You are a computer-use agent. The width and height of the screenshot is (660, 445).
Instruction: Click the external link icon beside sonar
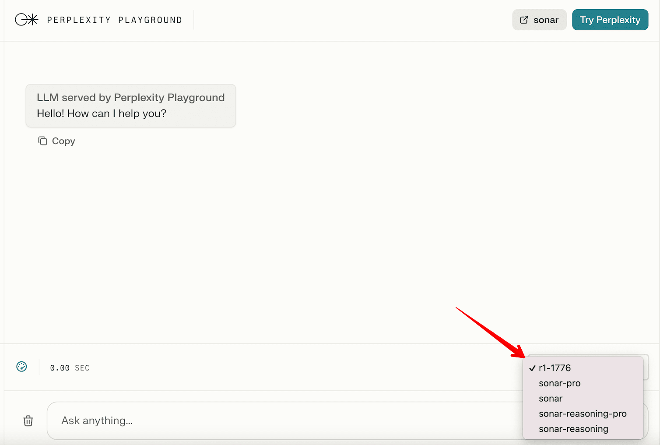pos(524,20)
